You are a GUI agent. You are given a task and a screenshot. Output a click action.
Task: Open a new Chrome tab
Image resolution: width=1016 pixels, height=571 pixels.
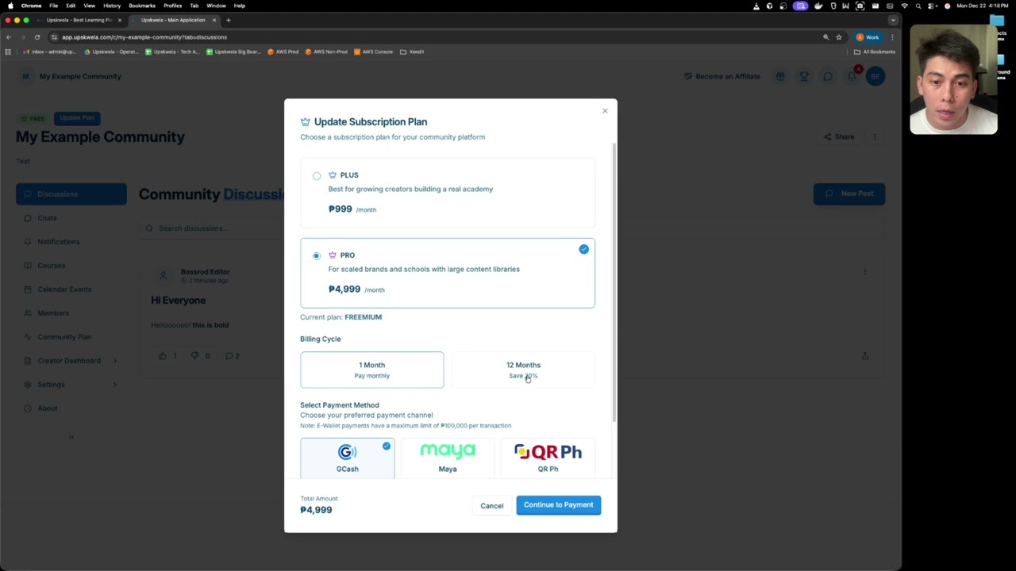pos(228,20)
